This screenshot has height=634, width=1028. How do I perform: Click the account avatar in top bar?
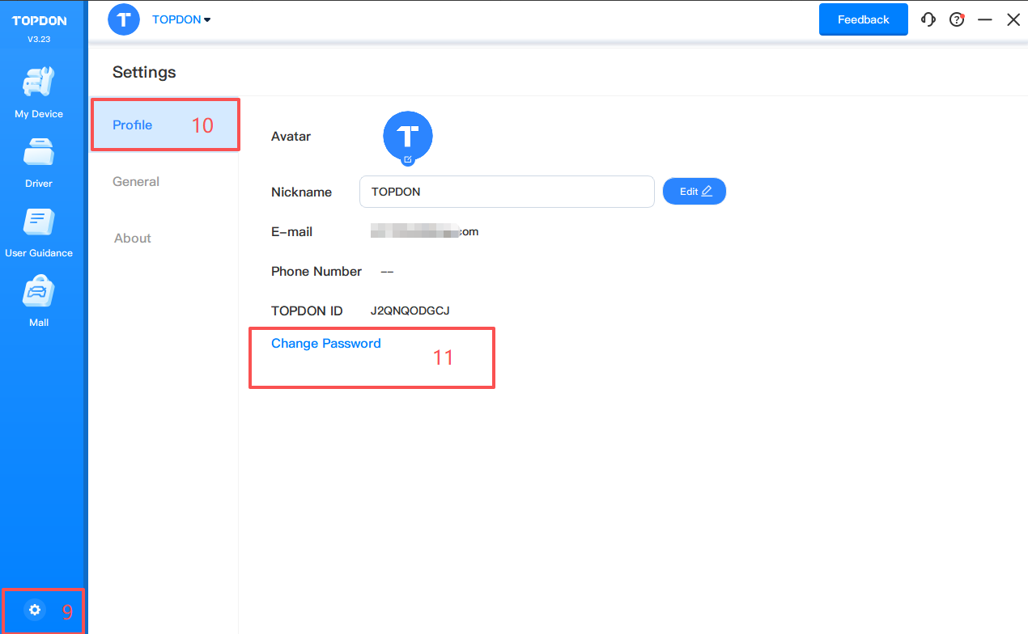[x=124, y=19]
